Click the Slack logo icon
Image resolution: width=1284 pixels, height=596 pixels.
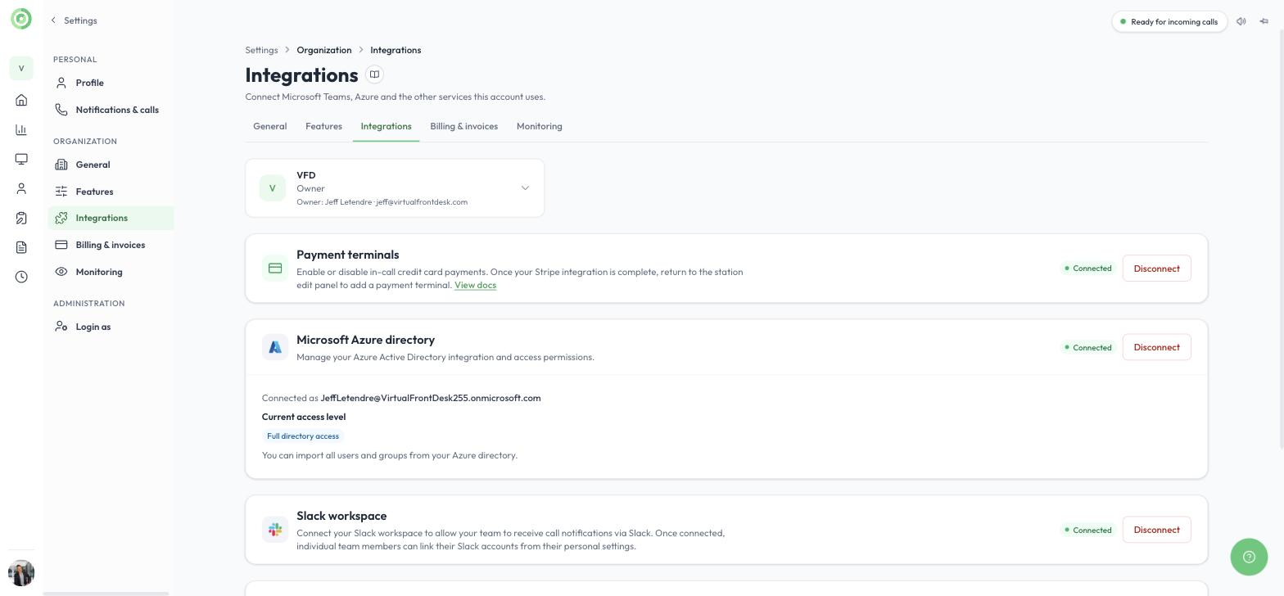pos(275,530)
